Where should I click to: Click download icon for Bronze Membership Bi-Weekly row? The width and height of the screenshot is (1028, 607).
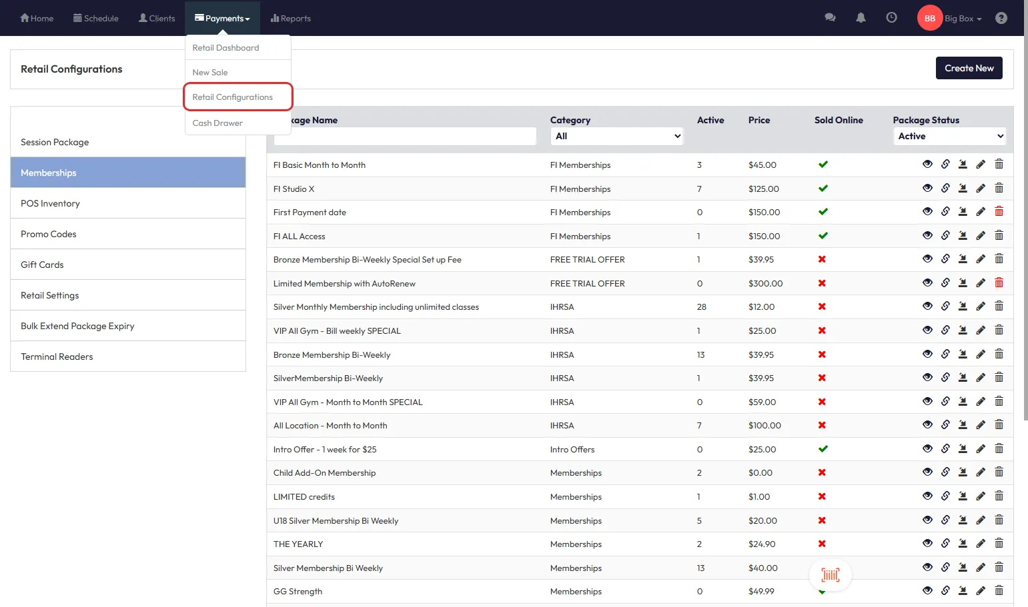(x=963, y=354)
